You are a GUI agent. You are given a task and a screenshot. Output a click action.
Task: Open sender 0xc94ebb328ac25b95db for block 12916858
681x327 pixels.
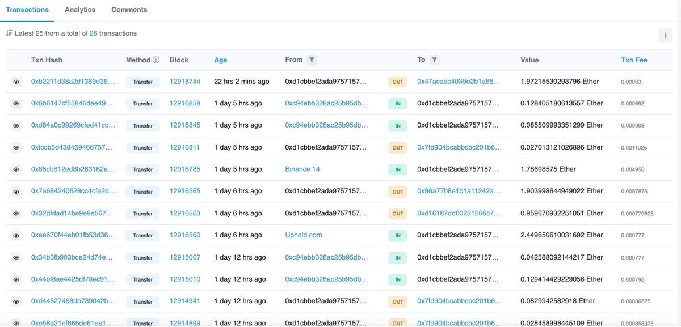tap(326, 103)
